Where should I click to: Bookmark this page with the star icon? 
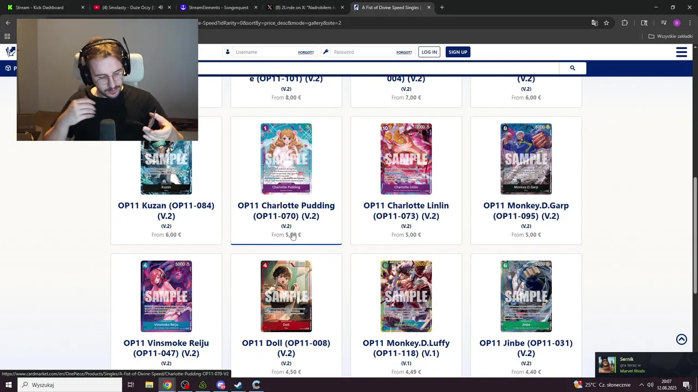[606, 23]
